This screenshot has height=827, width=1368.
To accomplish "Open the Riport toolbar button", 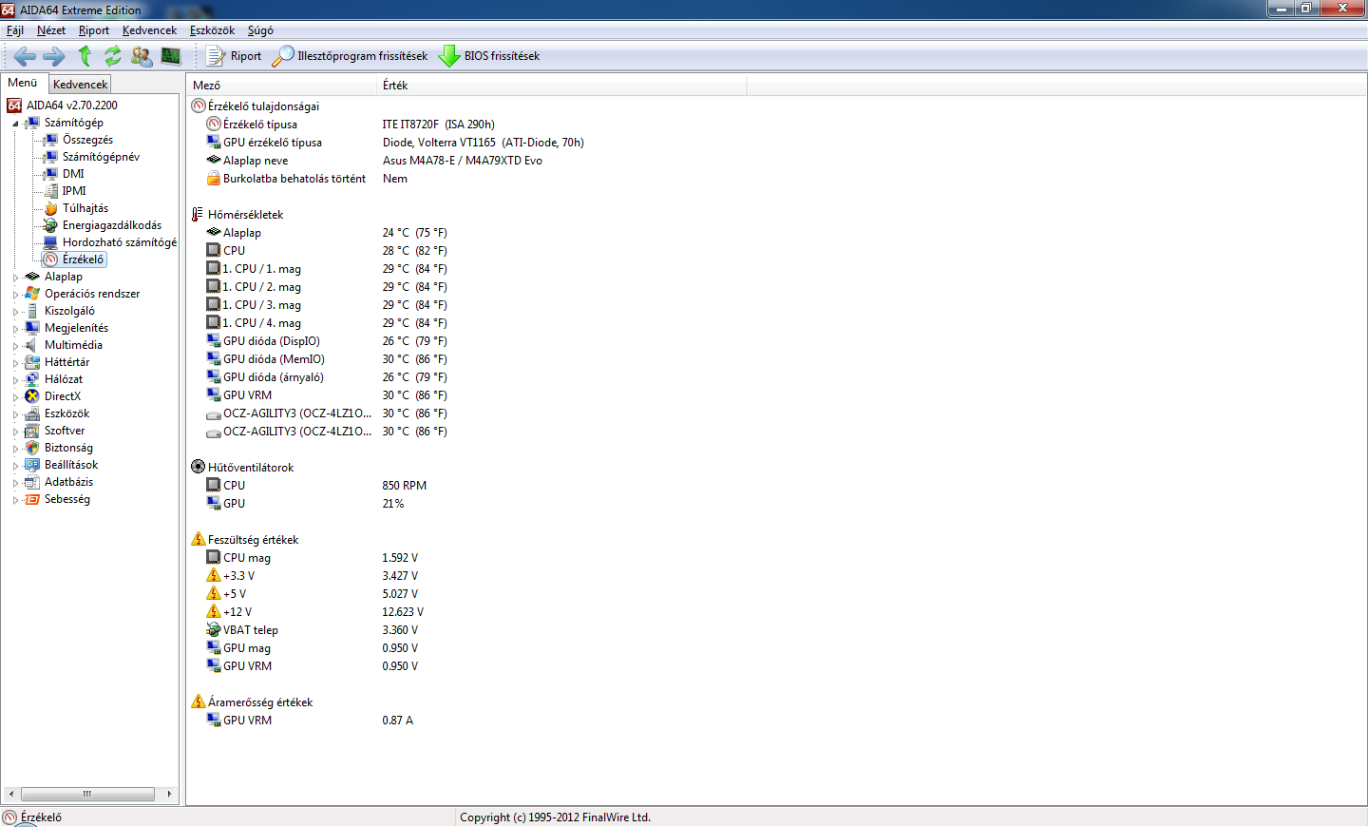I will [x=234, y=56].
